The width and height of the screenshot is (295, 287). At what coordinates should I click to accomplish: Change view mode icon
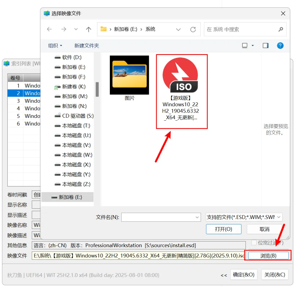point(244,45)
